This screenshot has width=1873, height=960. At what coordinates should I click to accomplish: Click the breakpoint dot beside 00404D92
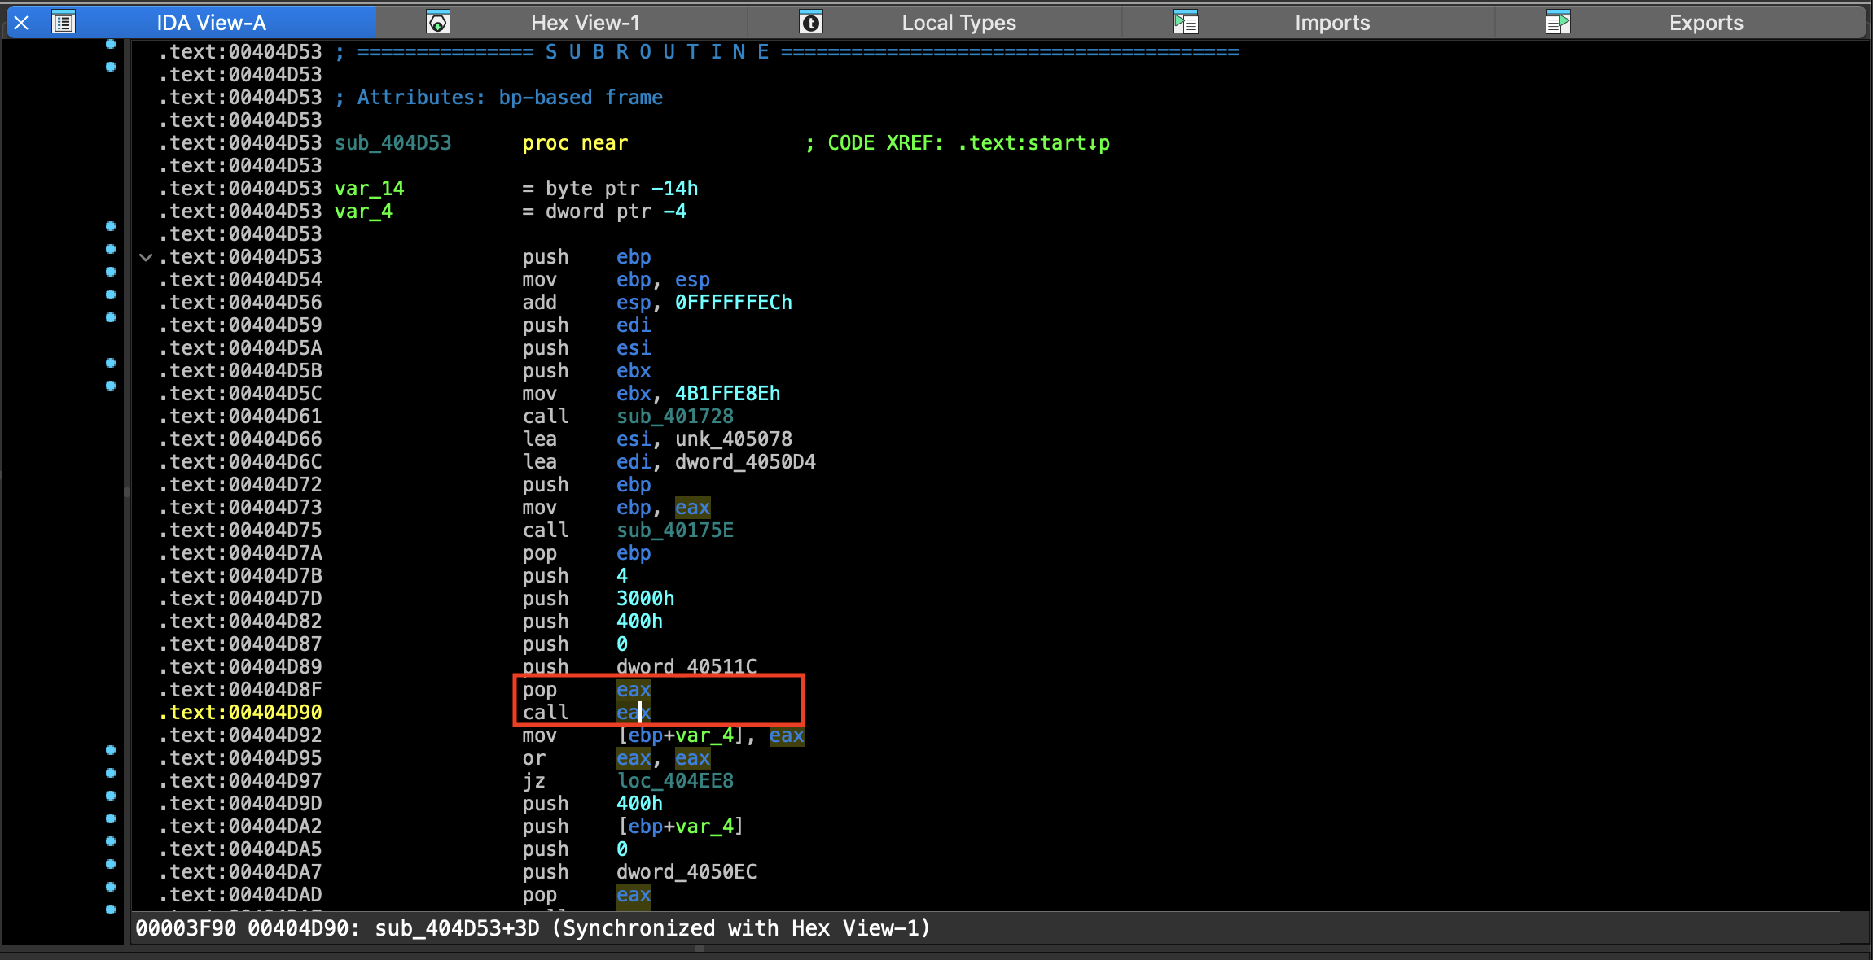pyautogui.click(x=111, y=750)
